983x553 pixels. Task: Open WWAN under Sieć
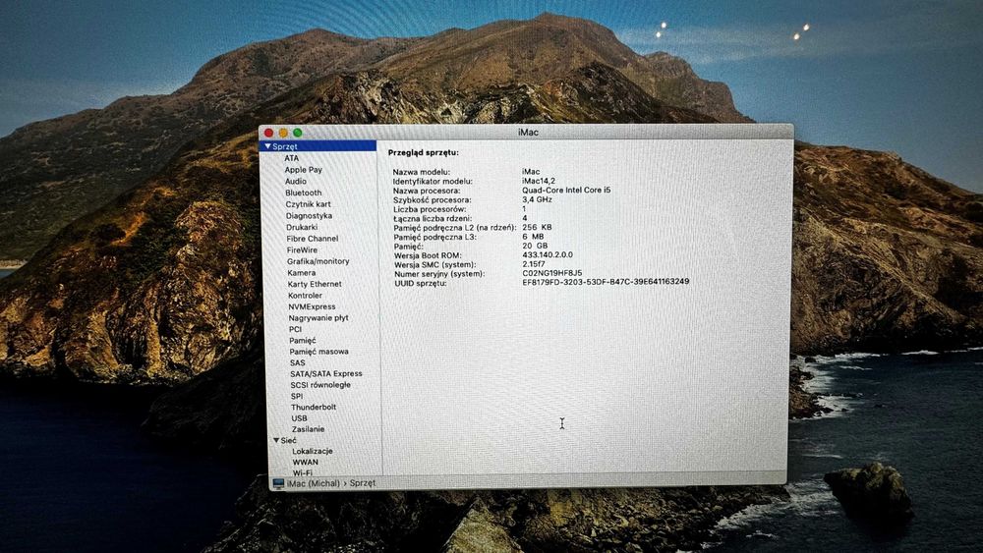coord(306,463)
